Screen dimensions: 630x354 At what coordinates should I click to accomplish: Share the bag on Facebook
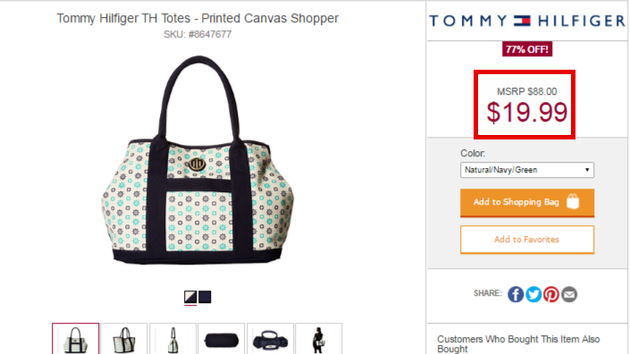tap(516, 294)
